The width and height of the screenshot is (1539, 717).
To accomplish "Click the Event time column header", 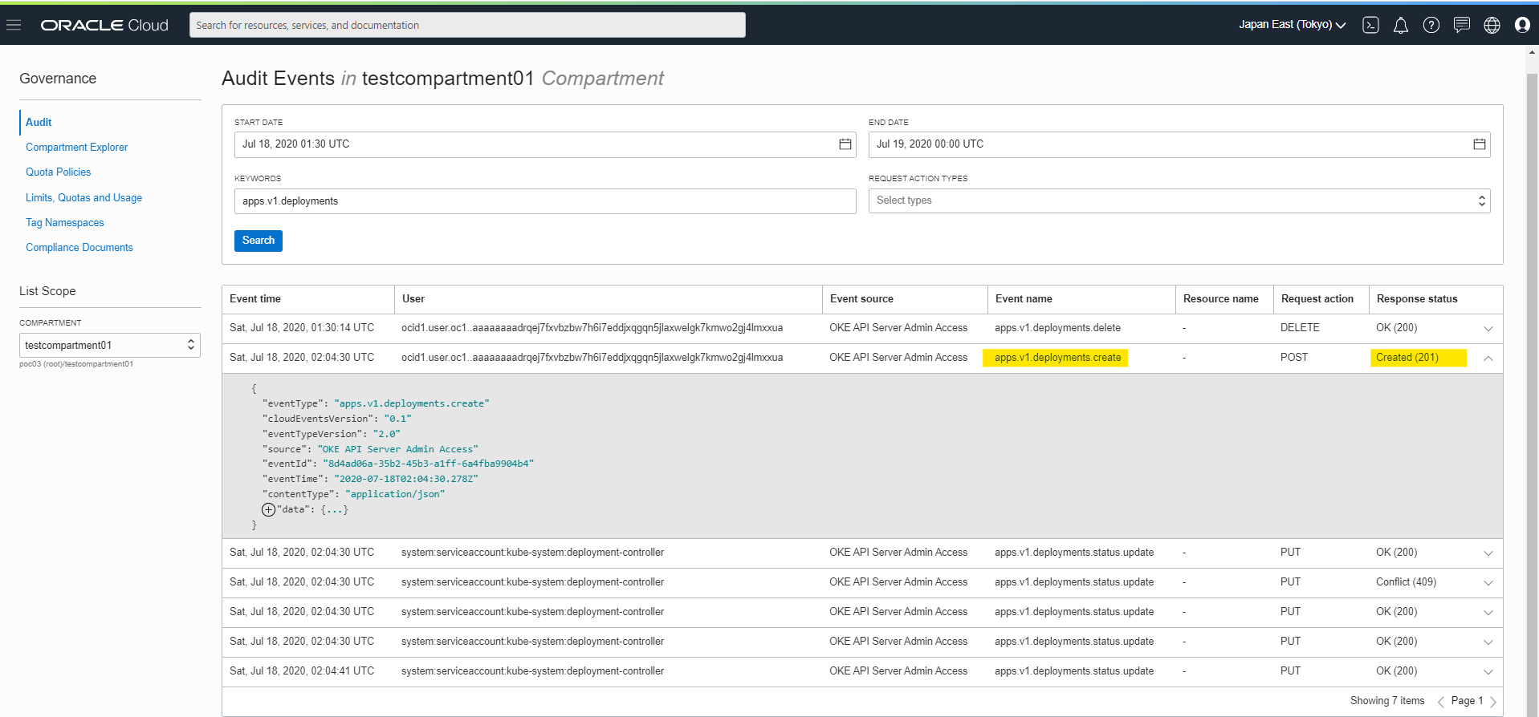I will tap(255, 298).
